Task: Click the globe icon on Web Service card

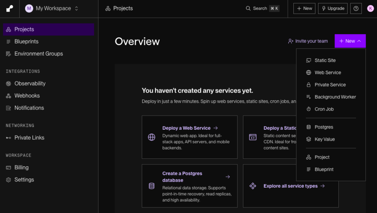Action: [x=151, y=137]
